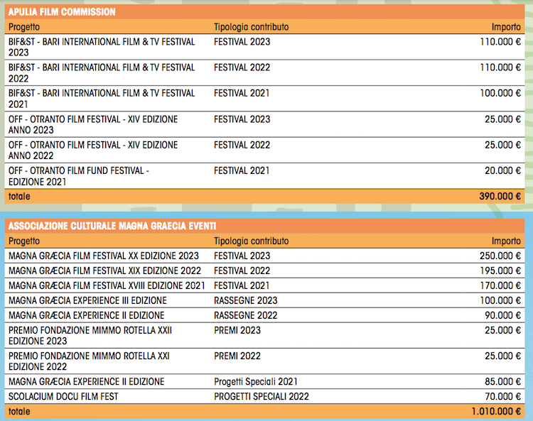533x421 pixels.
Task: Select FESTIVAL 2021 in the BIF&ST 2021 row
Action: click(242, 93)
